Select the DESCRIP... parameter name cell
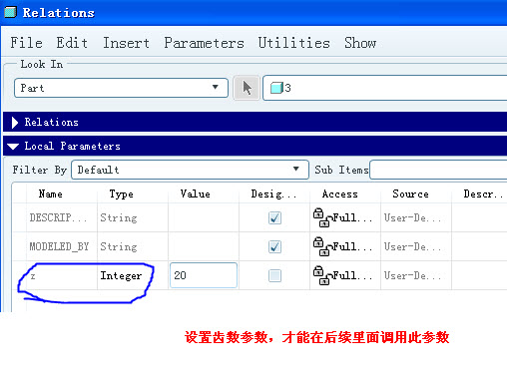The width and height of the screenshot is (507, 386). pos(62,217)
